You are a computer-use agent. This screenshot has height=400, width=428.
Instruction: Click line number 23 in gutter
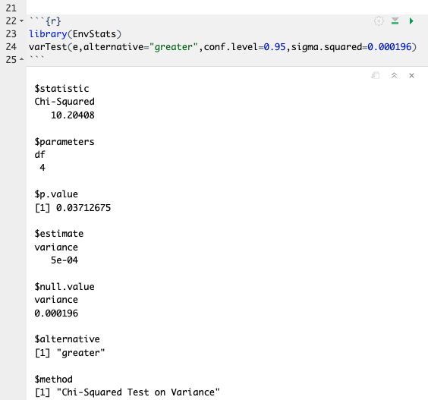(x=11, y=34)
